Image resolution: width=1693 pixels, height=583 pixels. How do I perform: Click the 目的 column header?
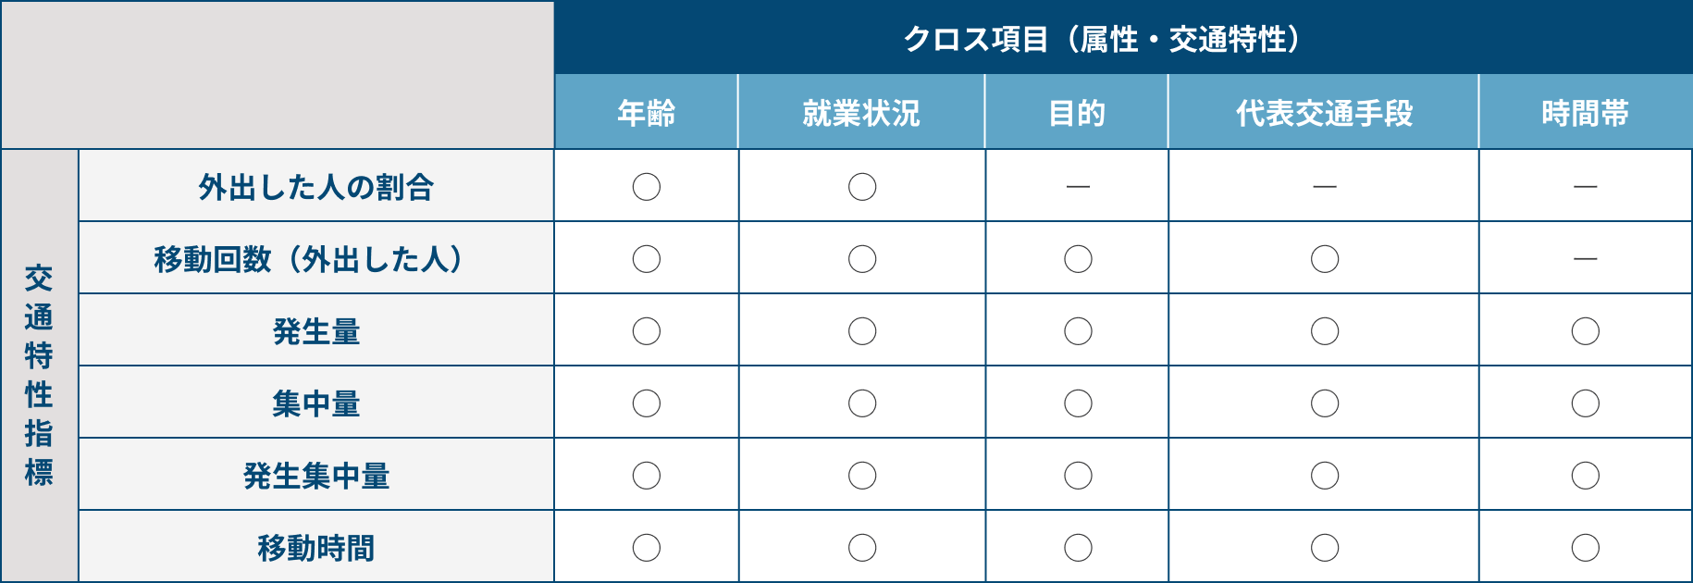[1077, 113]
